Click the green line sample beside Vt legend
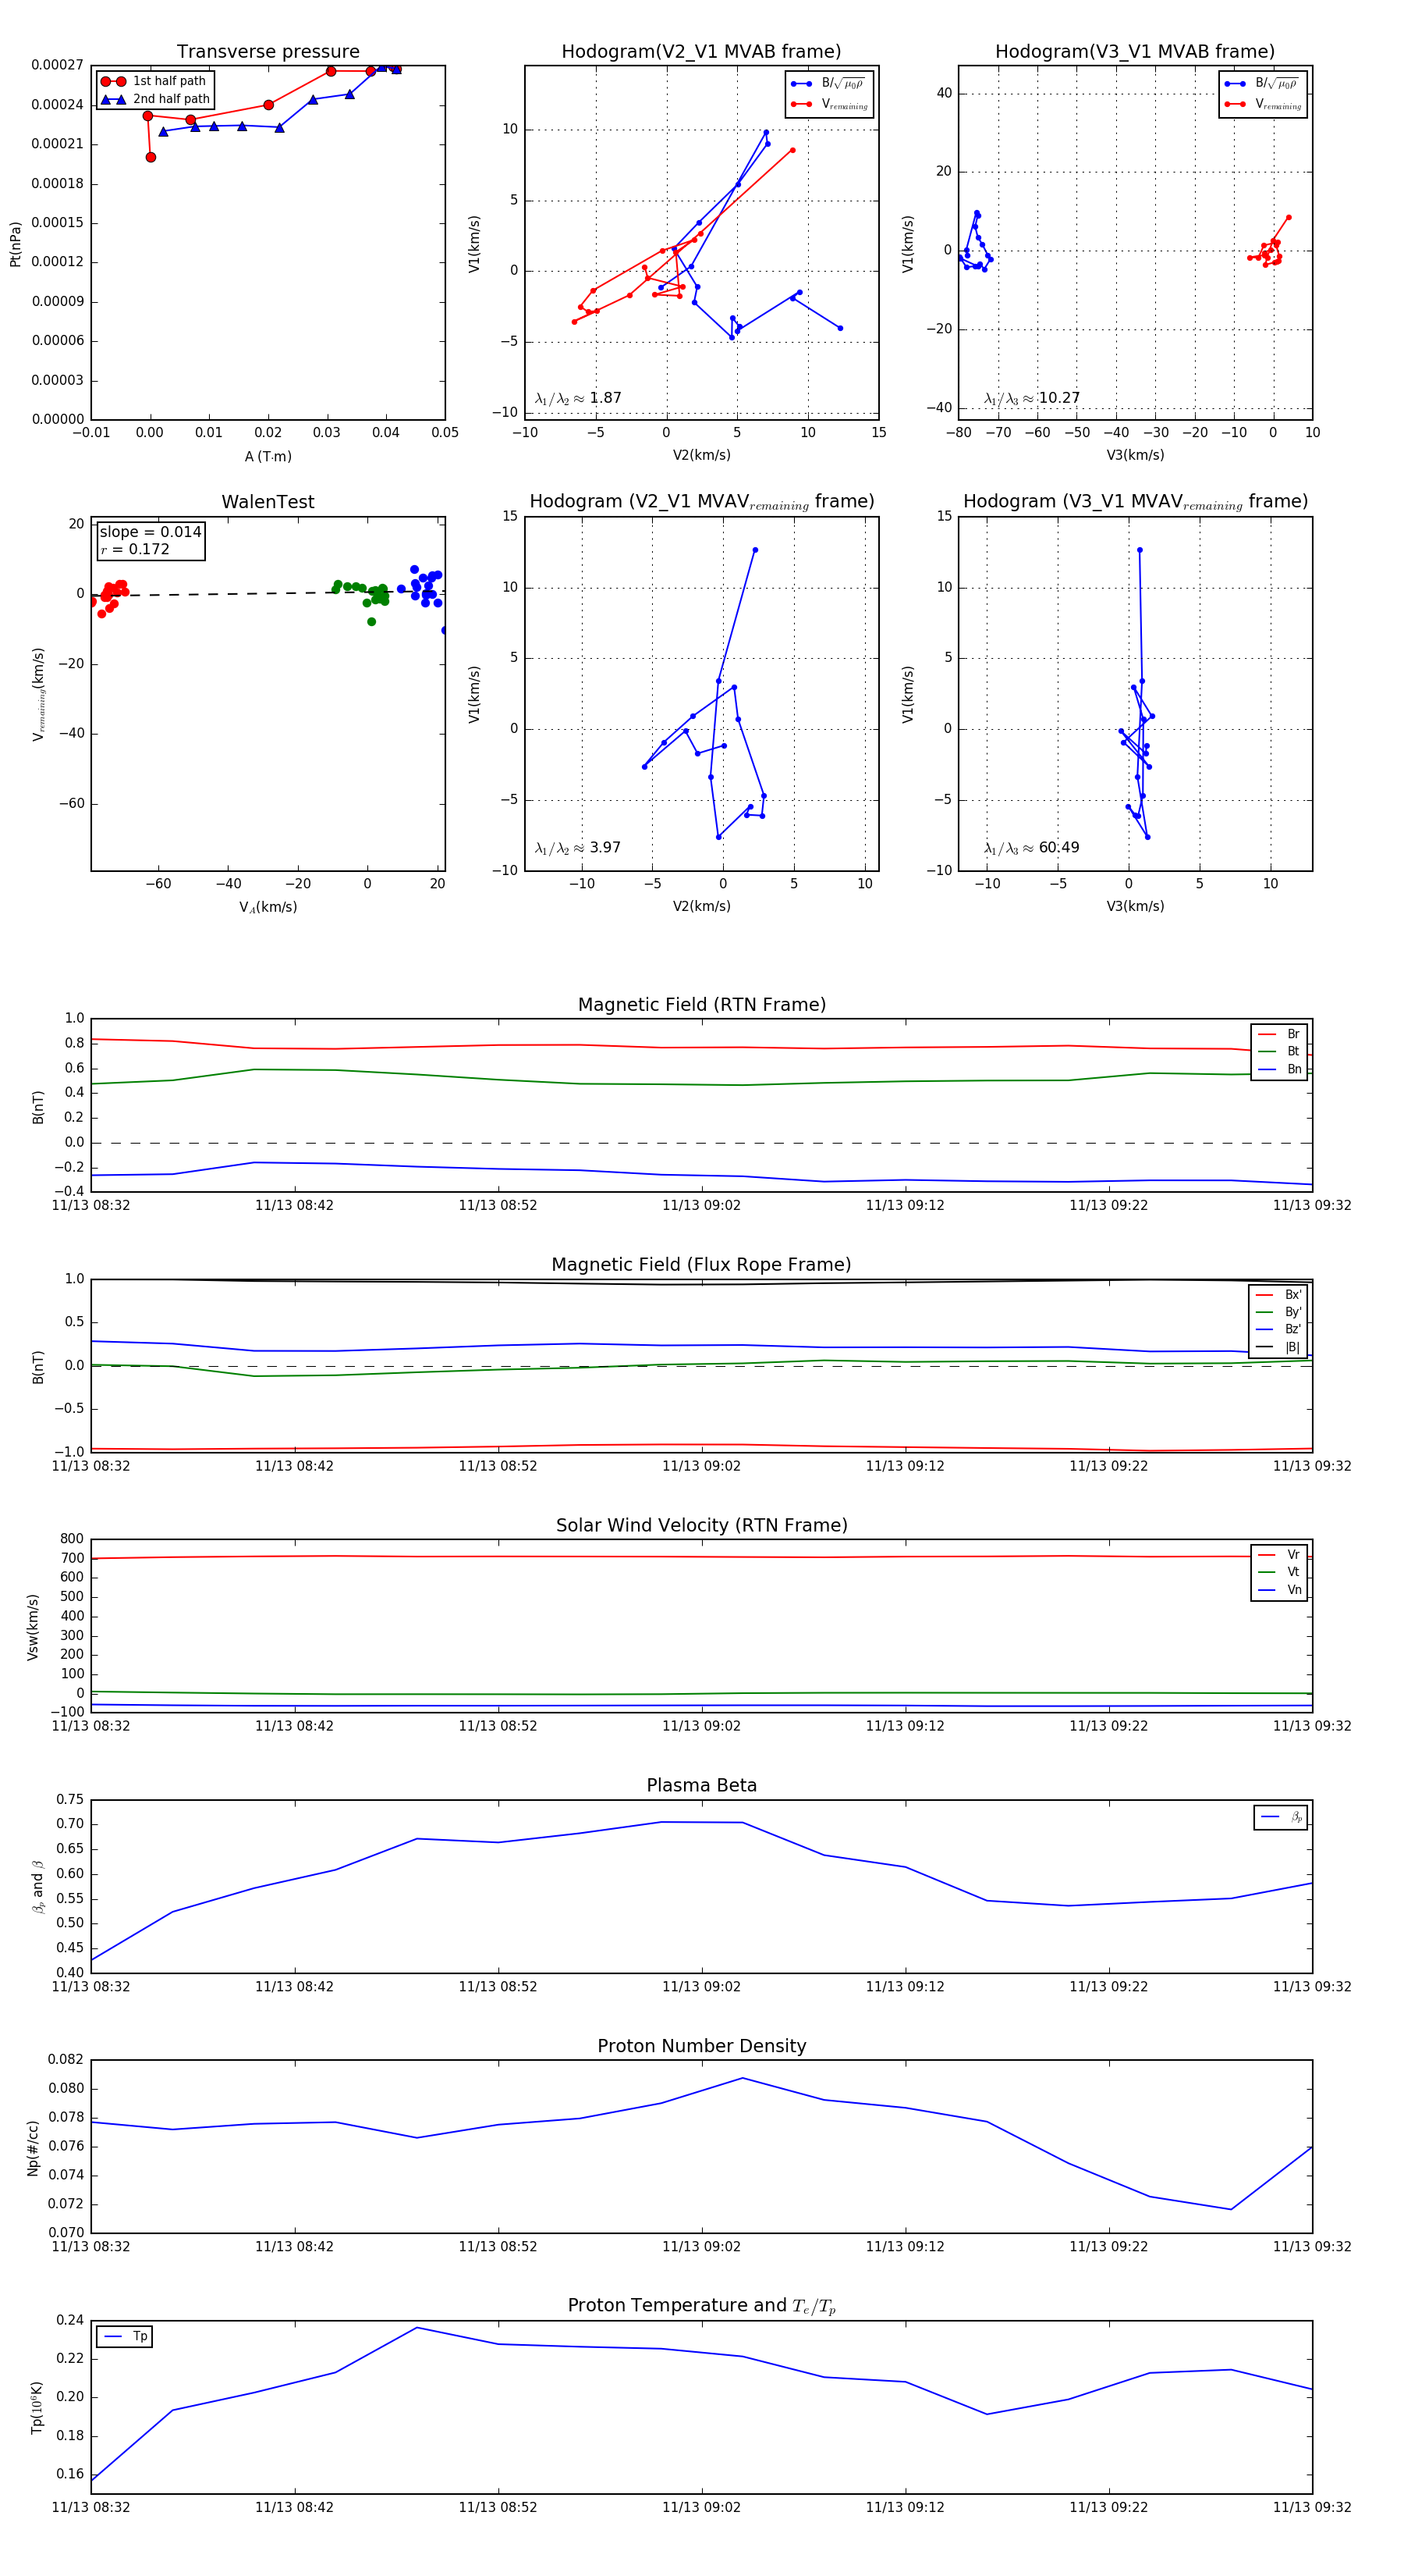The width and height of the screenshot is (1404, 2576). pos(1266,1572)
